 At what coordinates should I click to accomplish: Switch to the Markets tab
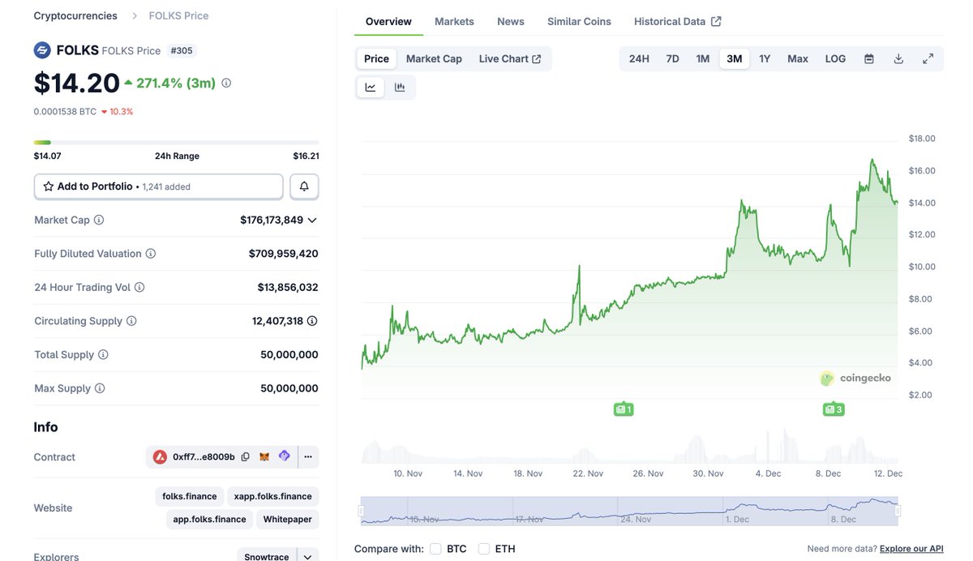[x=454, y=22]
